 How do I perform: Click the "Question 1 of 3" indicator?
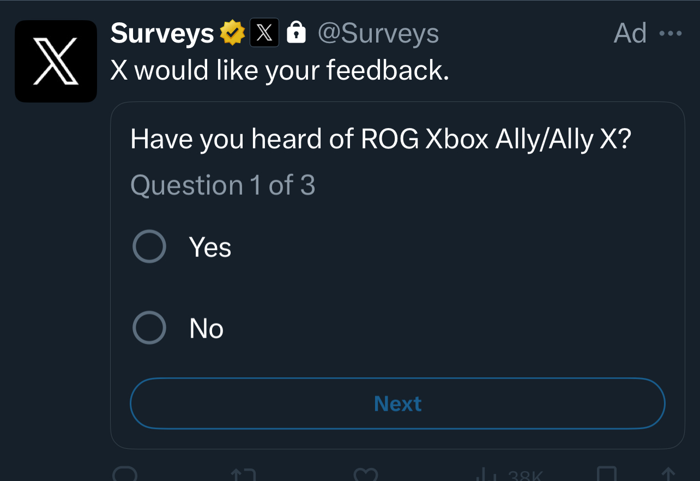pos(223,185)
